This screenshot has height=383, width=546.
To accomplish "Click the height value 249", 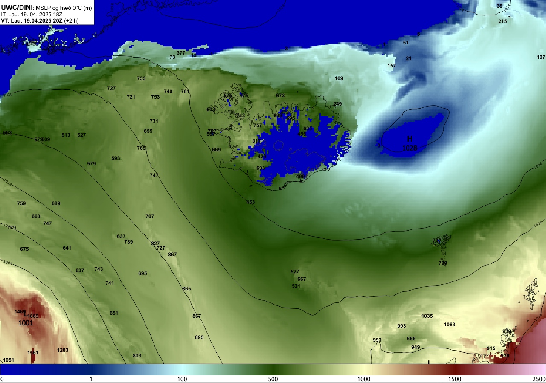I will coord(337,104).
